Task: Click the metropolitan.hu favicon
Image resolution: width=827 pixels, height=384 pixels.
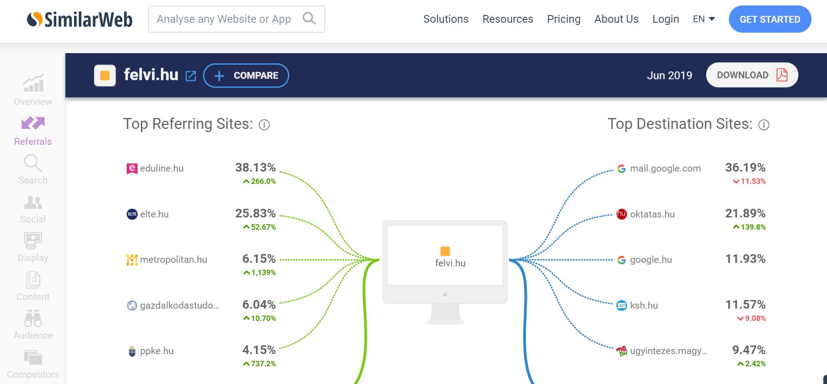Action: click(x=132, y=260)
